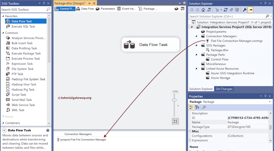274x151 pixels.
Task: Click SSIS Toolbox grid icon in designer toolbar
Action: 182,9
